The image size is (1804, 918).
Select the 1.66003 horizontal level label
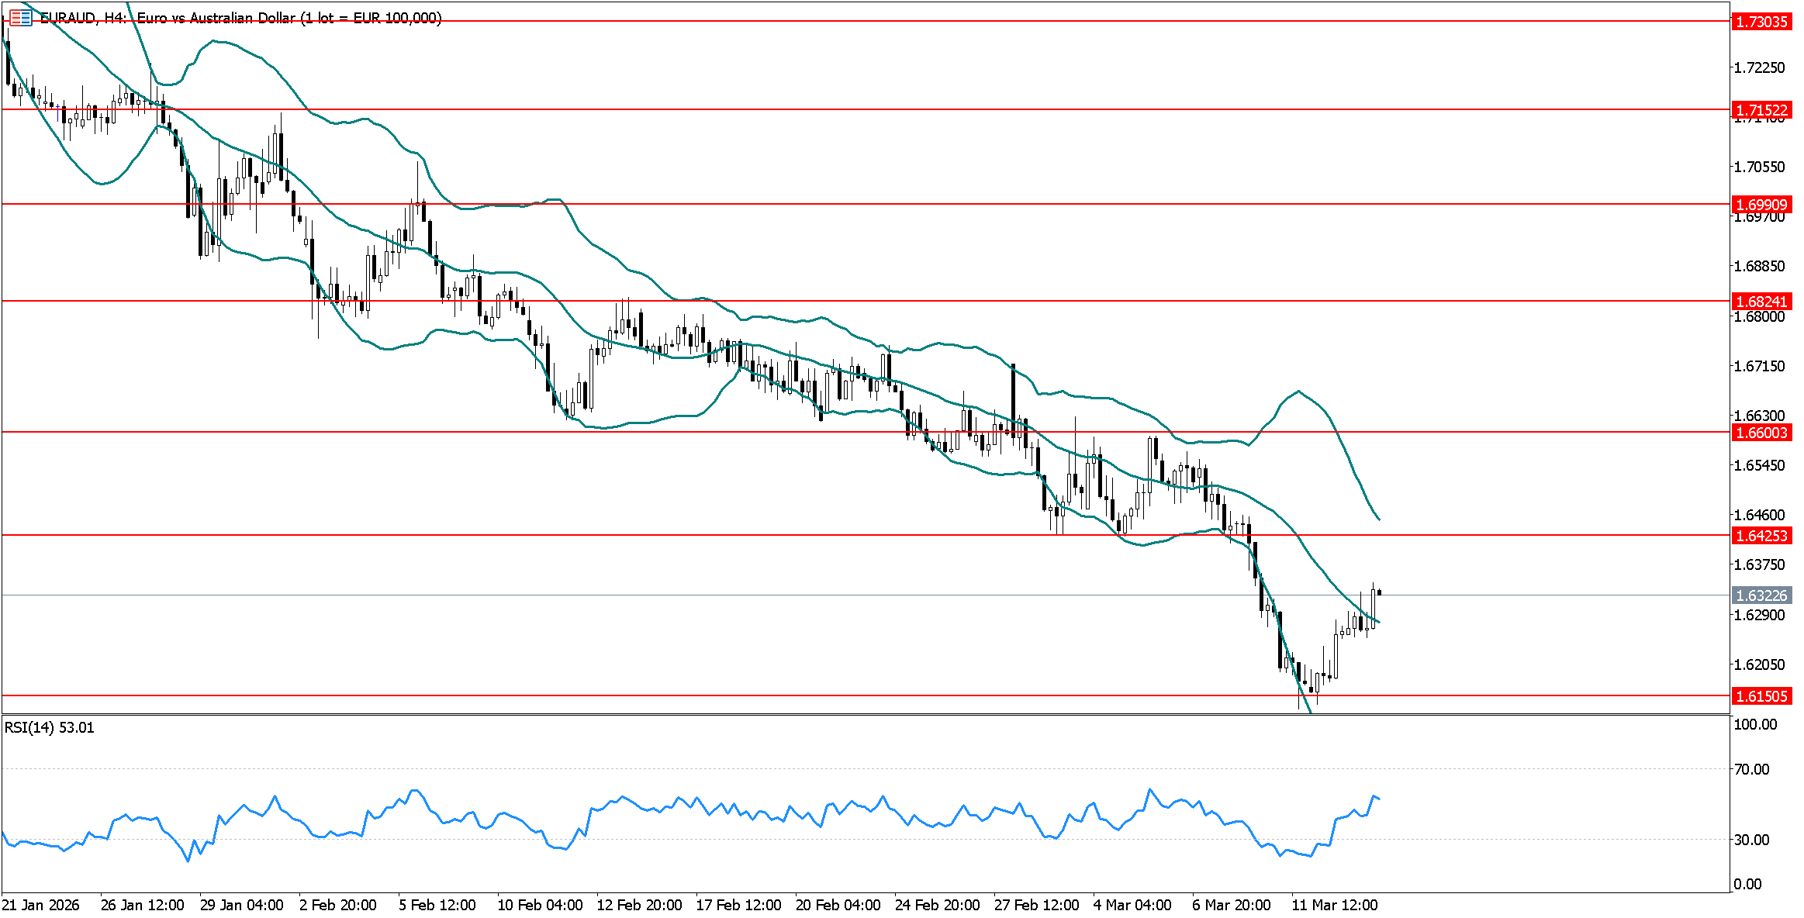(x=1761, y=433)
